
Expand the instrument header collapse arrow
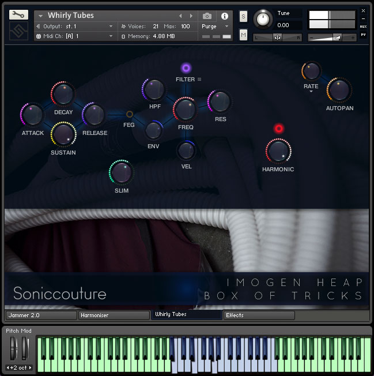(x=40, y=16)
